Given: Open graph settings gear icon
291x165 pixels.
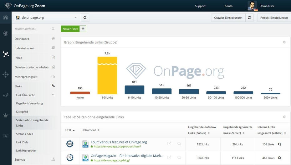Looking at the screenshot, I should (x=284, y=42).
